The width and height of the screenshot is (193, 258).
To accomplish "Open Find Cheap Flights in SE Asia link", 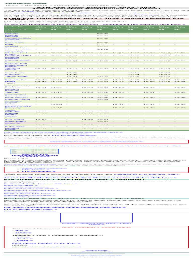I will 46,244.
